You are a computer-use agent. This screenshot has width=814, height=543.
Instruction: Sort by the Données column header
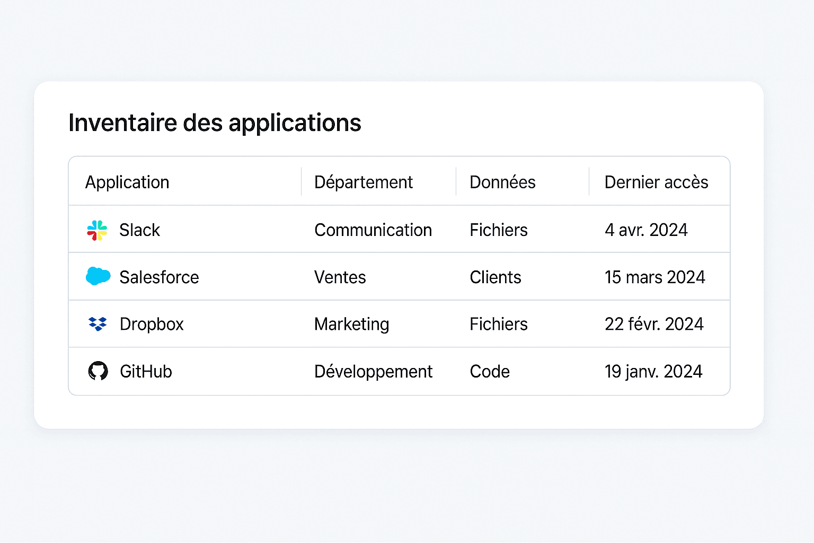[x=502, y=182]
